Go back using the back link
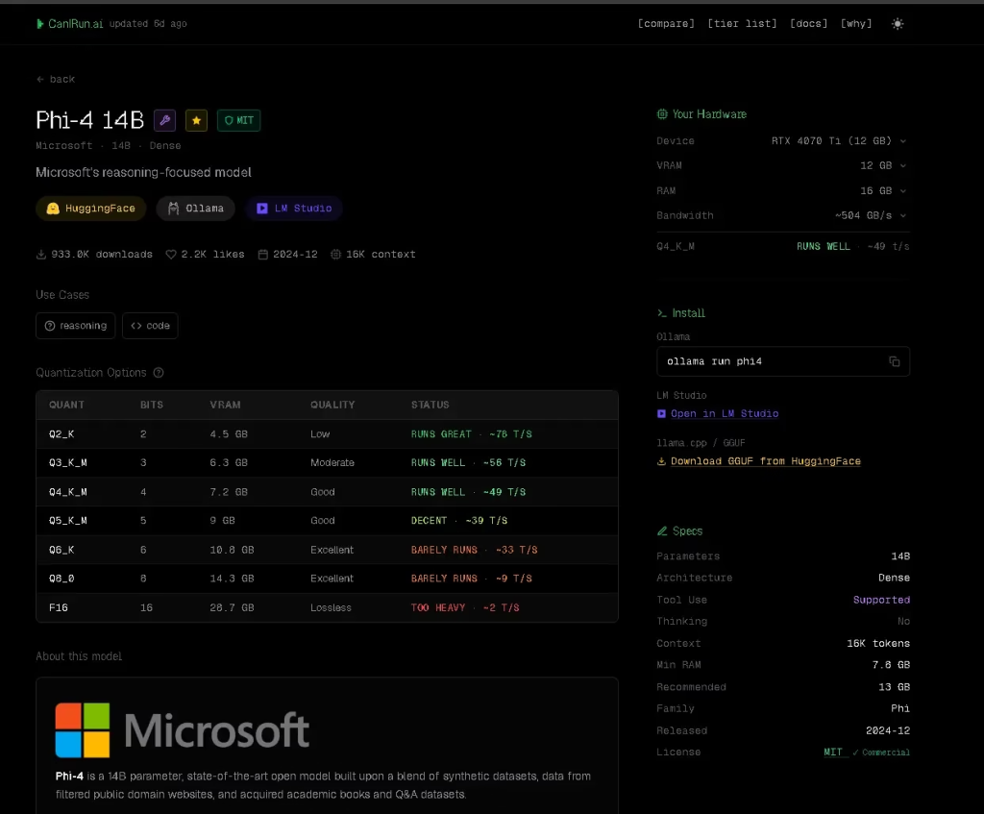 (x=56, y=79)
